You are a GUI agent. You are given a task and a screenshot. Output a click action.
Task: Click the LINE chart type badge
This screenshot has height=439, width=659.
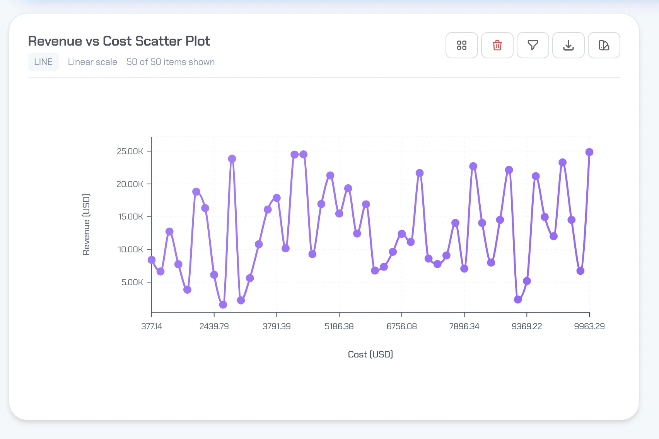point(43,62)
